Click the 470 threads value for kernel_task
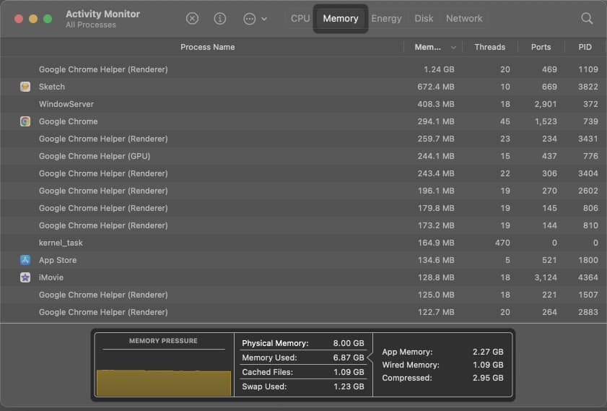Viewport: 607px width, 411px height. [502, 243]
